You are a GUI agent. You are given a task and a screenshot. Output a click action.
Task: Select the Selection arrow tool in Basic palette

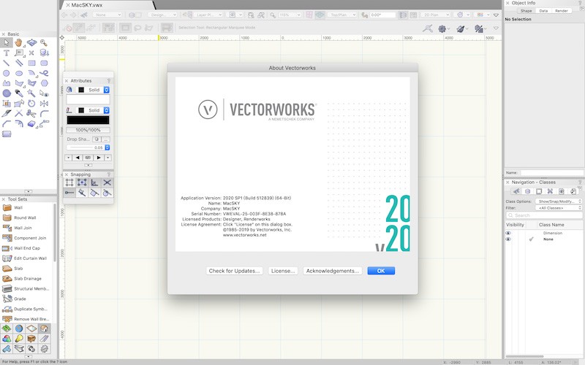pyautogui.click(x=7, y=43)
